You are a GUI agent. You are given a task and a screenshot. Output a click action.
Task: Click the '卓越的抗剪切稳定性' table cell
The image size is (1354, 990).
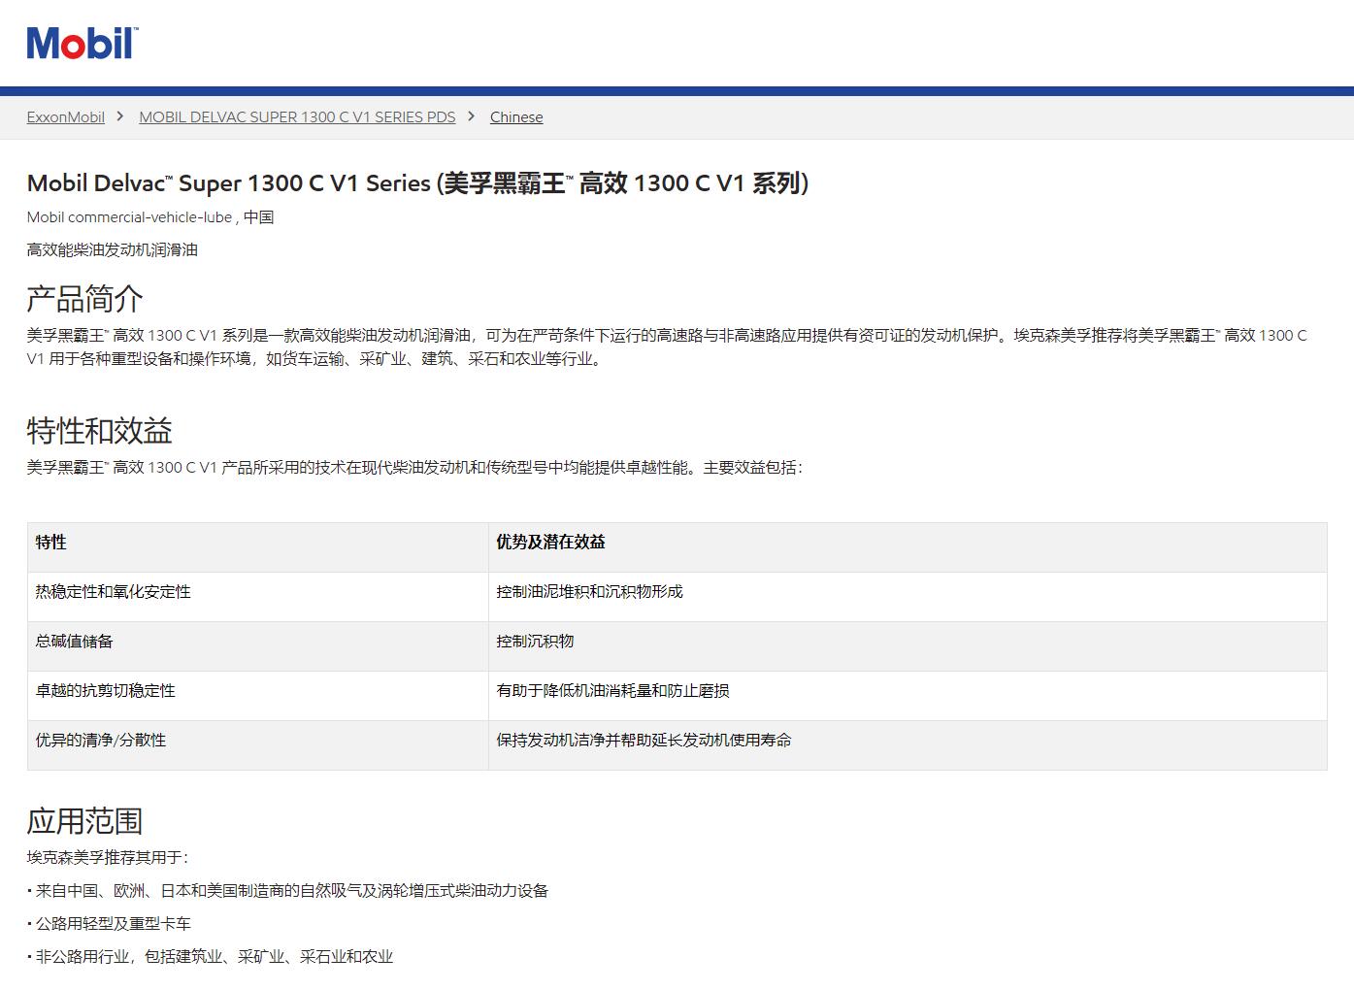pos(258,696)
